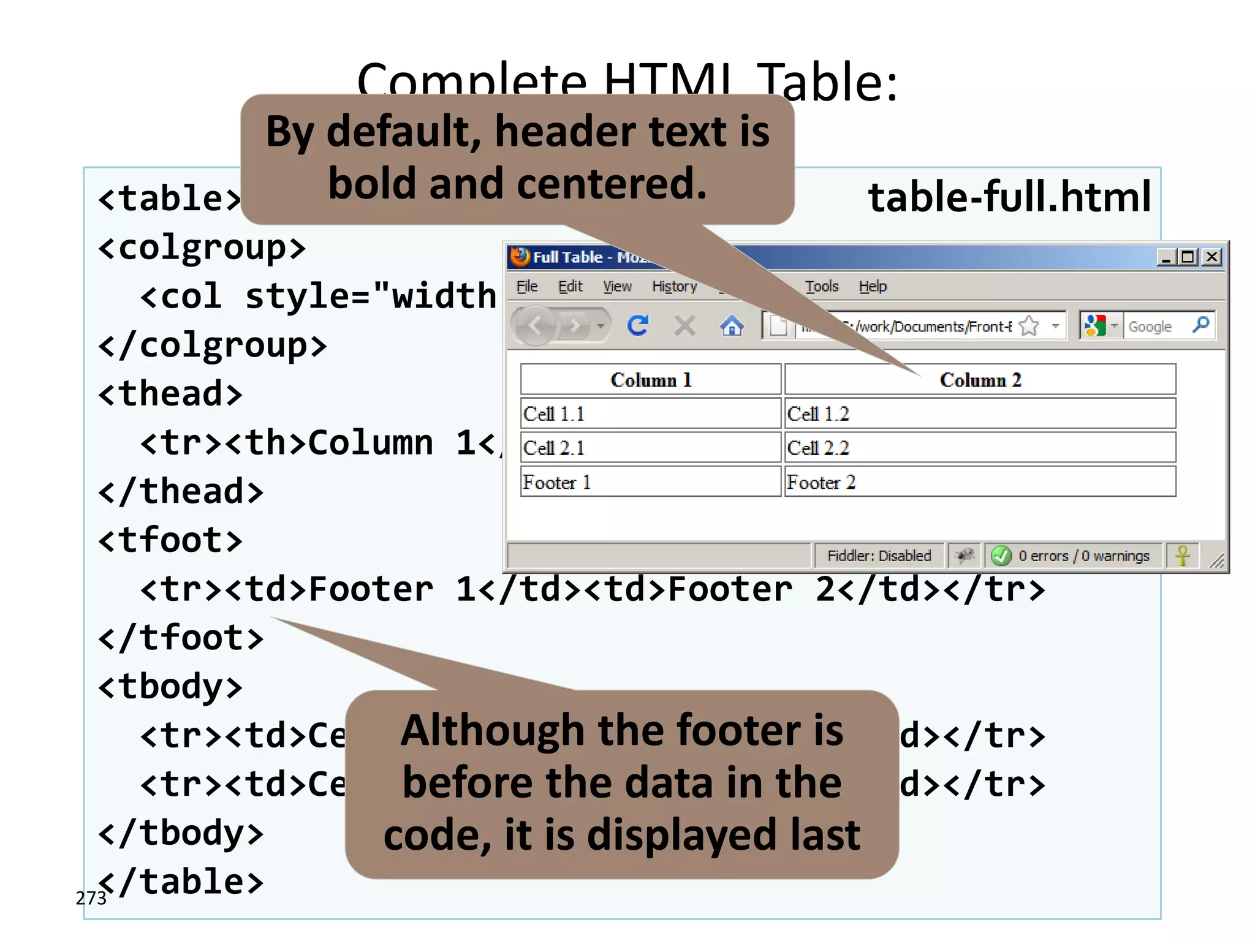Click the <colgroup> opening tag line
The image size is (1255, 941).
(202, 248)
